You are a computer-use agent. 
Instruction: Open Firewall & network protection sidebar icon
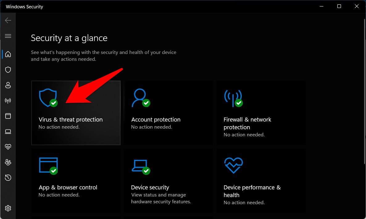point(8,101)
